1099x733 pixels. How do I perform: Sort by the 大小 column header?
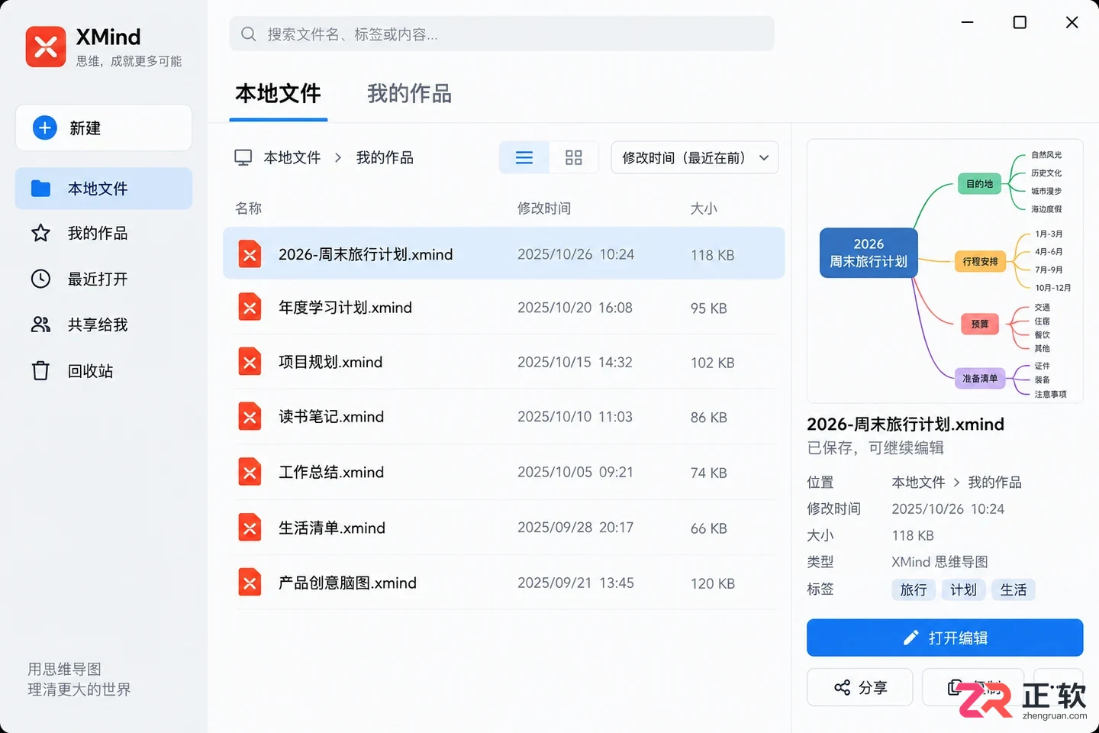(704, 208)
